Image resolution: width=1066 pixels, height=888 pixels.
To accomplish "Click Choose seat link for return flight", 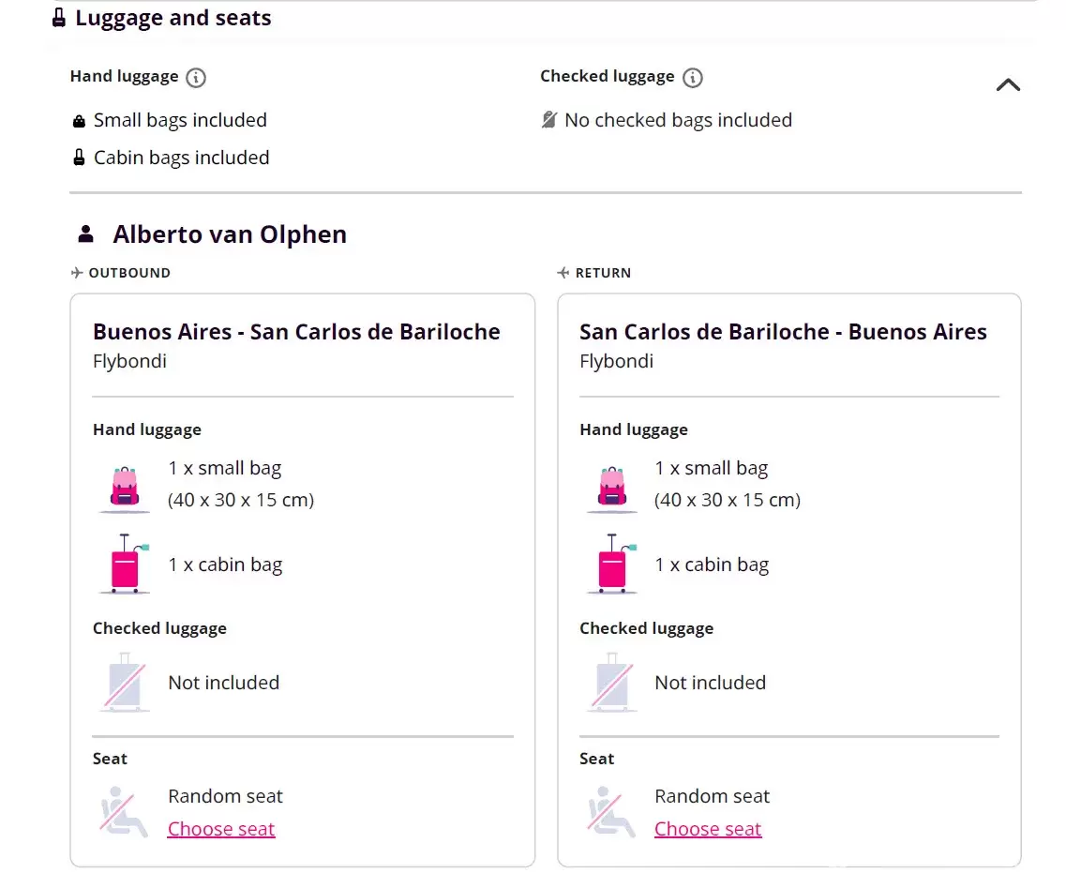I will pos(708,829).
